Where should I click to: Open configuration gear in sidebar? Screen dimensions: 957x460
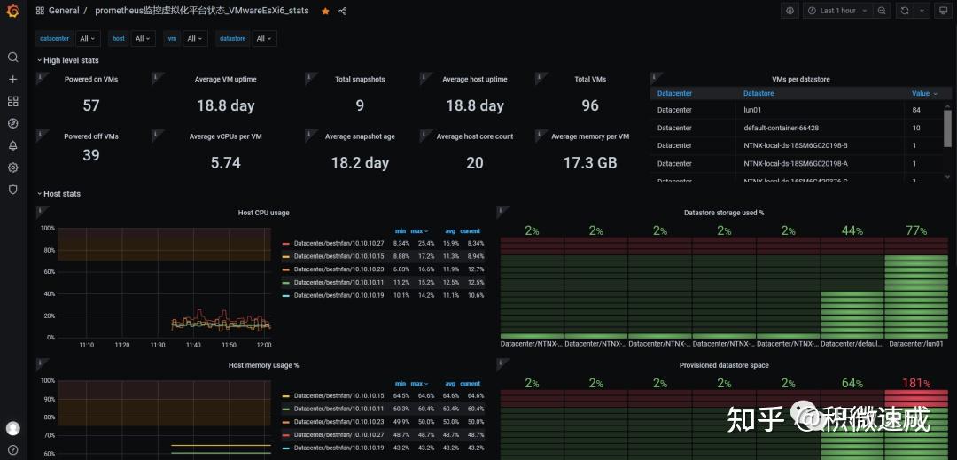click(x=12, y=168)
